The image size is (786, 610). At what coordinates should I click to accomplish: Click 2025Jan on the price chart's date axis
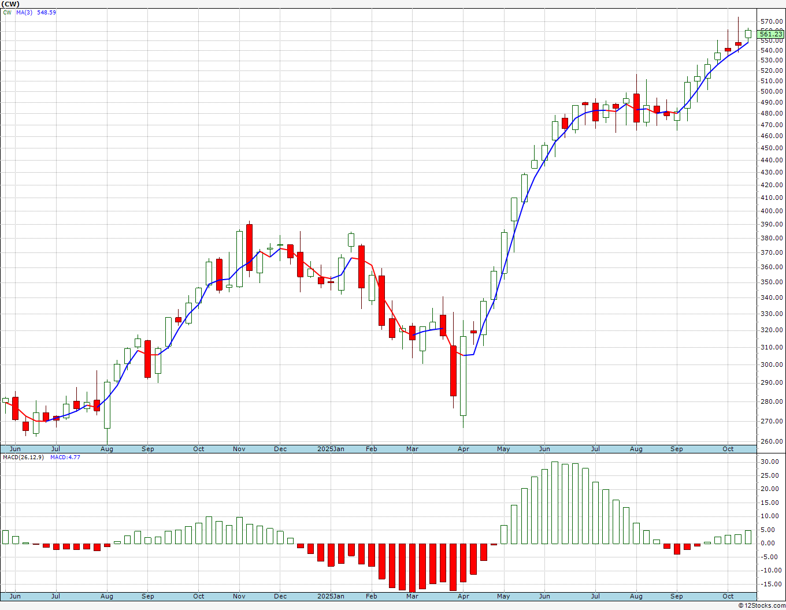coord(331,449)
